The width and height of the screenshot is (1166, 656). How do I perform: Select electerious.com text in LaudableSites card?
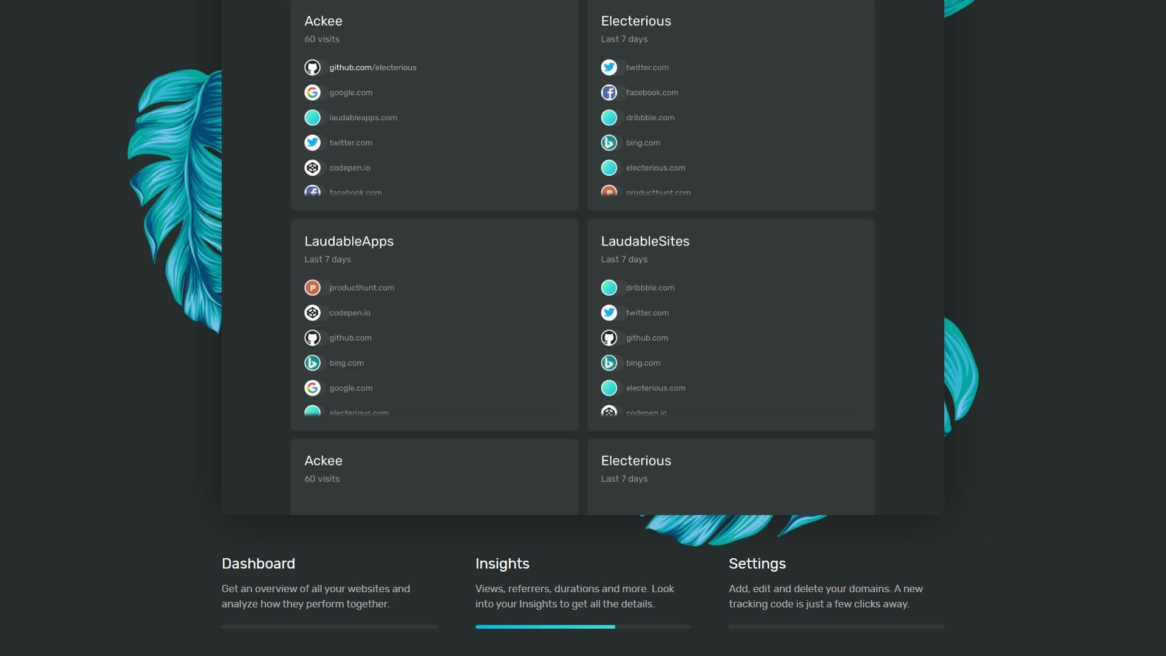(x=655, y=388)
